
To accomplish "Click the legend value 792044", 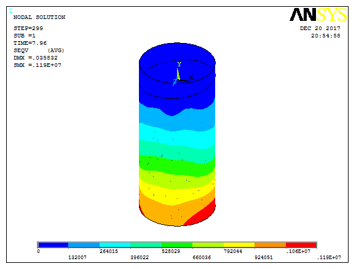I will tap(233, 251).
